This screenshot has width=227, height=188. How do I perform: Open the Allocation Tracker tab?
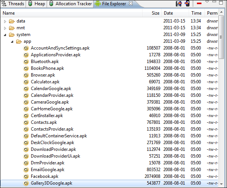(71, 4)
